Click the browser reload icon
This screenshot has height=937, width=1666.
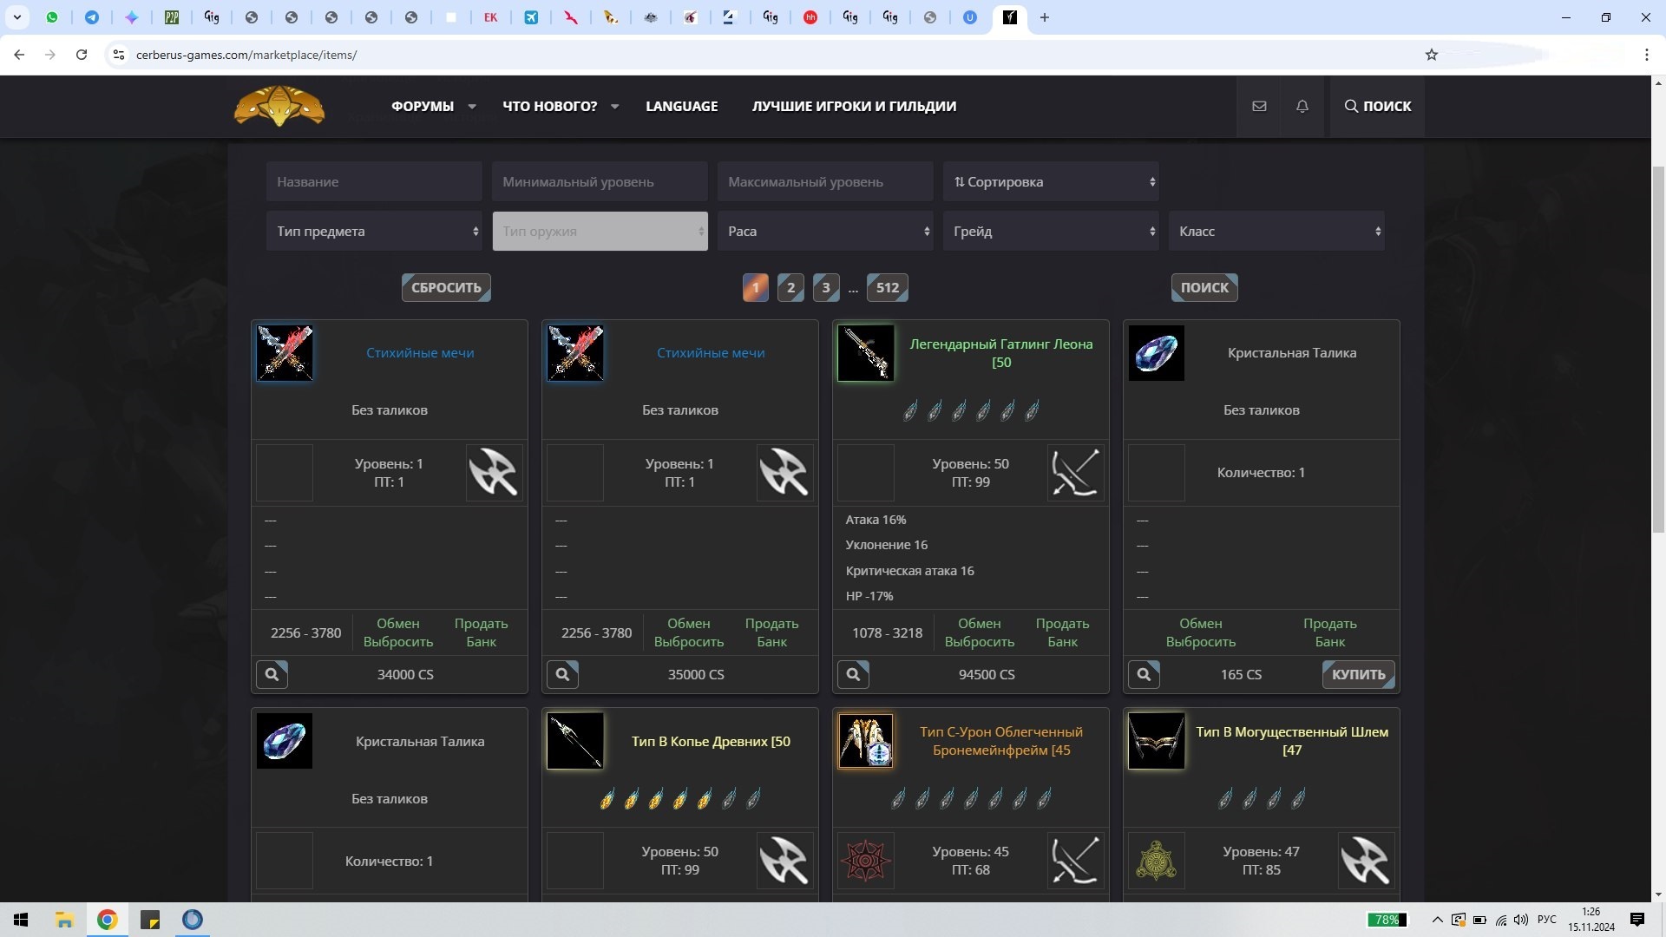coord(82,55)
